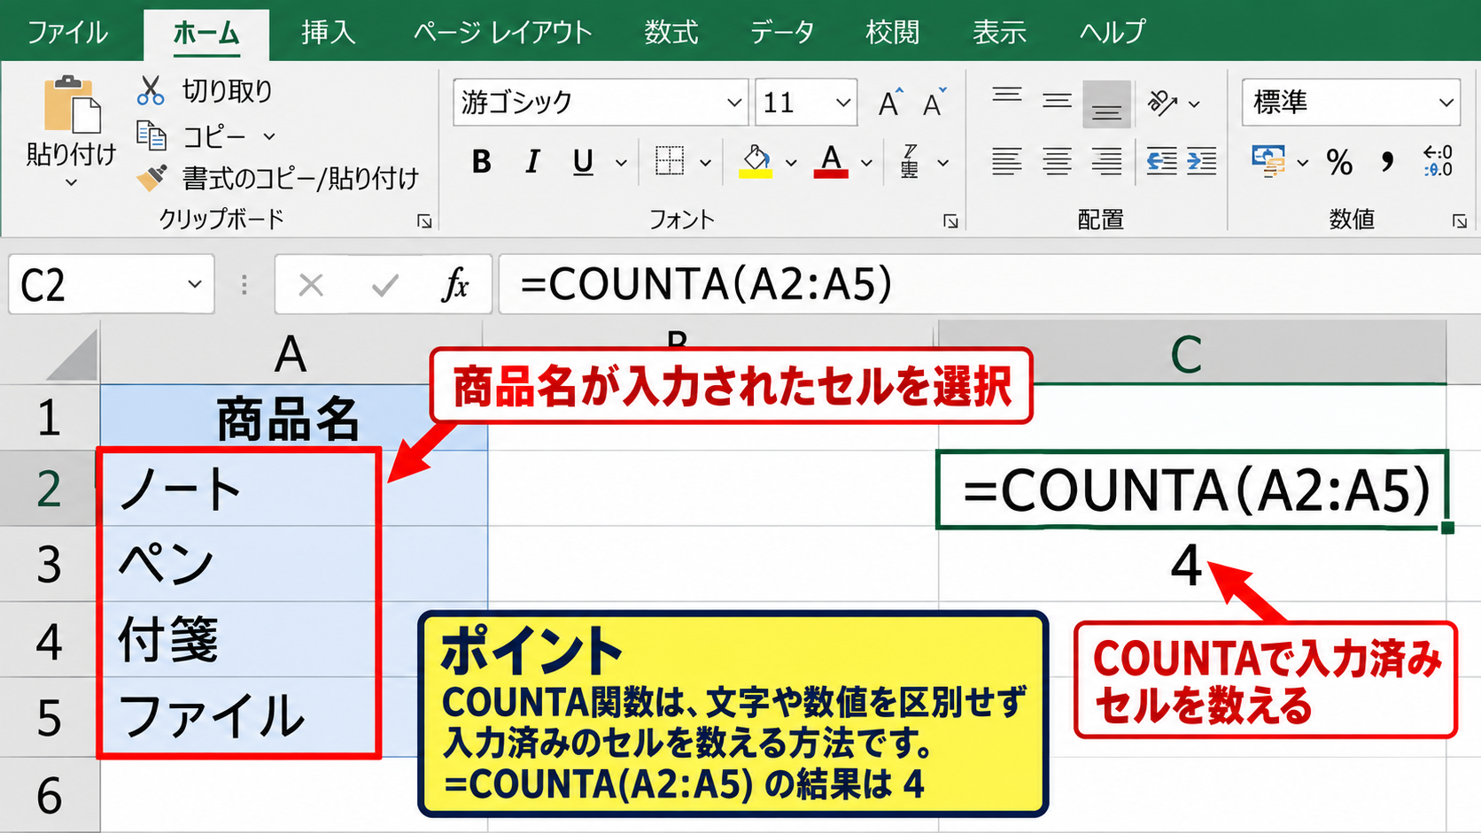Decrease indent icon

pos(1161,161)
